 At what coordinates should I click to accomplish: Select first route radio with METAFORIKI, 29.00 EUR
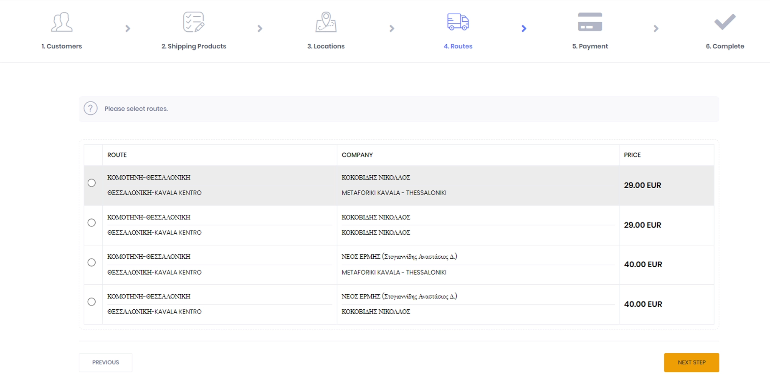[x=91, y=183]
